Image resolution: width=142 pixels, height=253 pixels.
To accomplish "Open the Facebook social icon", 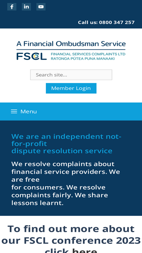I will [12, 7].
